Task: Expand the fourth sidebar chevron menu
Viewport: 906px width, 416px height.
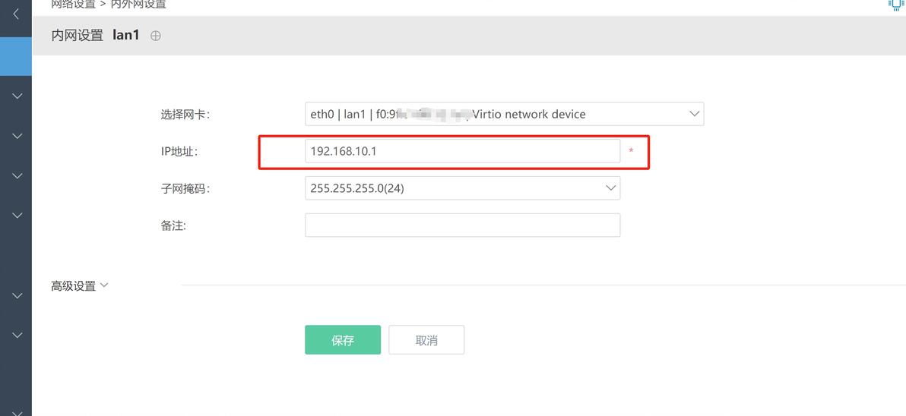Action: click(x=17, y=215)
